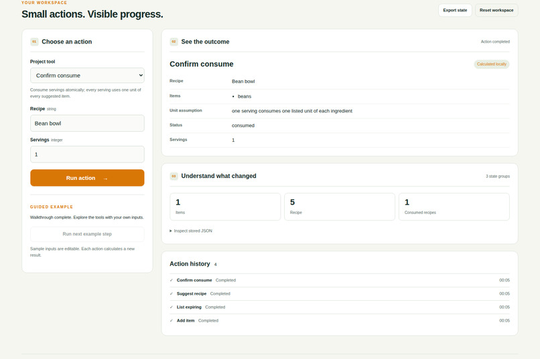Screen dimensions: 540x359
Task: Click the GUIDED EXAMPLE label
Action: (x=52, y=207)
